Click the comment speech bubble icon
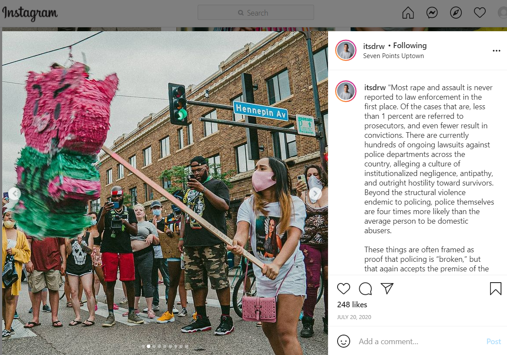The width and height of the screenshot is (507, 355). [x=365, y=289]
